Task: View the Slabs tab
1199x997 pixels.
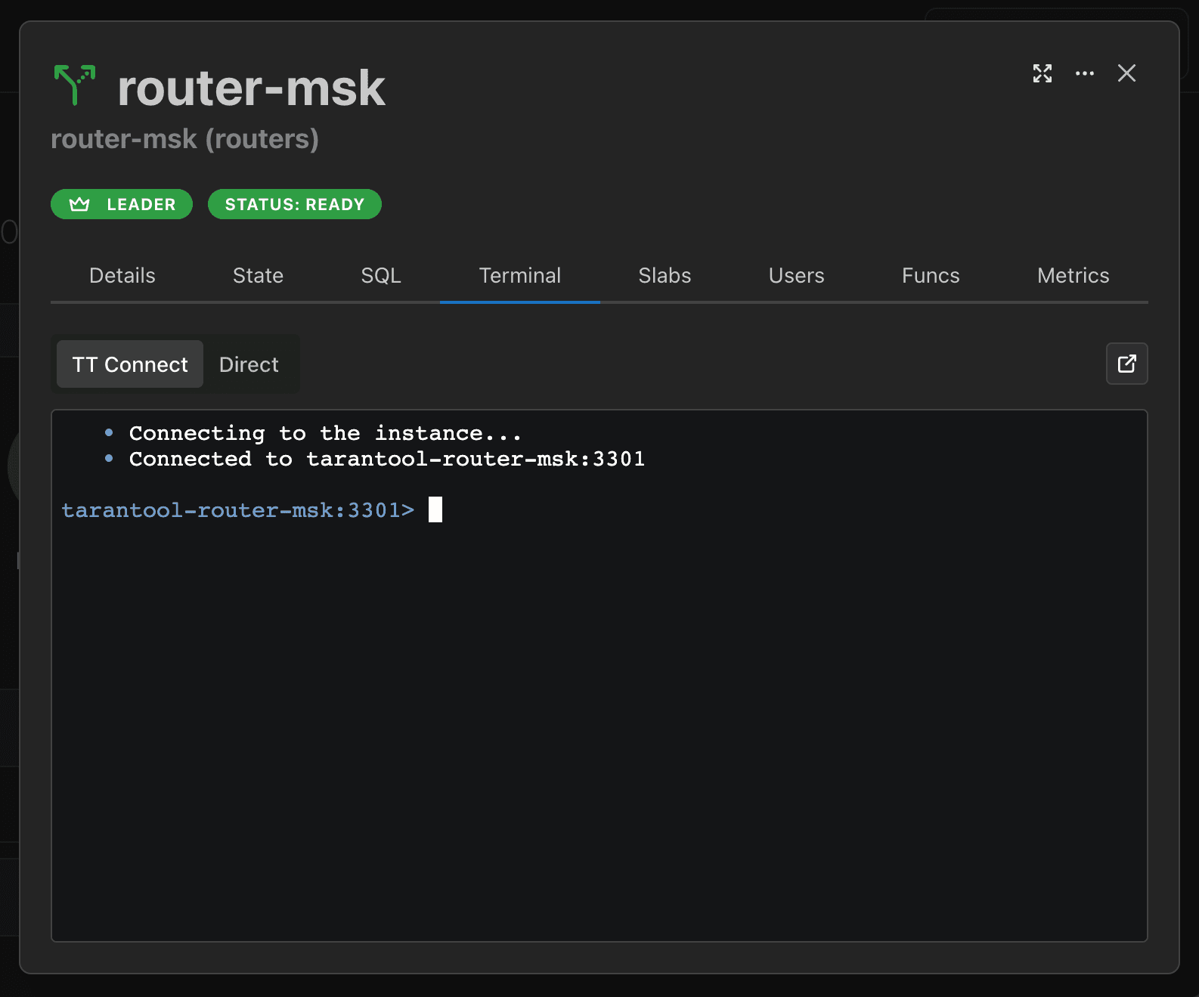Action: pos(665,275)
